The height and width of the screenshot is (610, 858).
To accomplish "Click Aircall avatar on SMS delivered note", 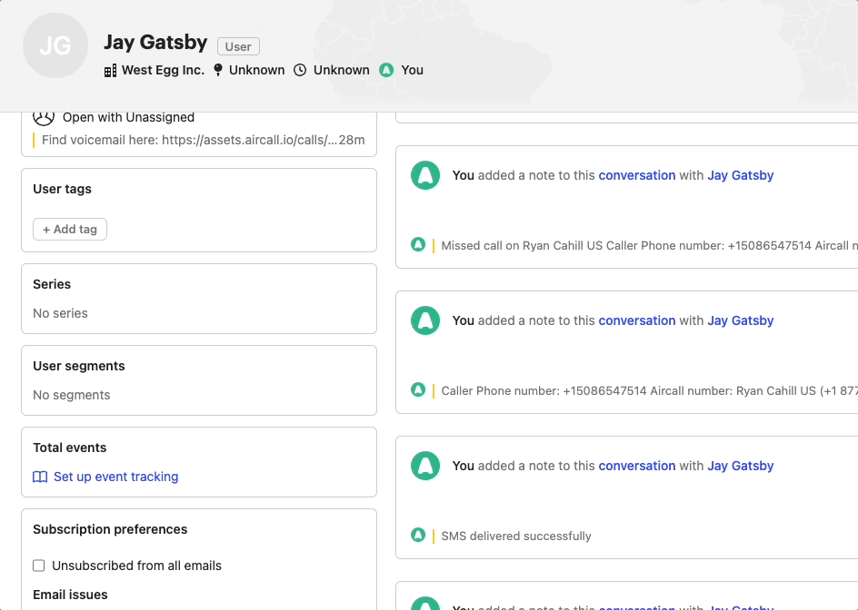I will pyautogui.click(x=425, y=466).
